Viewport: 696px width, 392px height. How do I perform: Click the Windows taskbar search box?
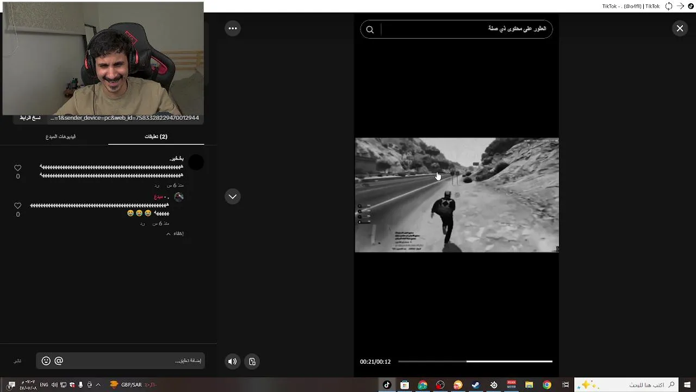[625, 385]
